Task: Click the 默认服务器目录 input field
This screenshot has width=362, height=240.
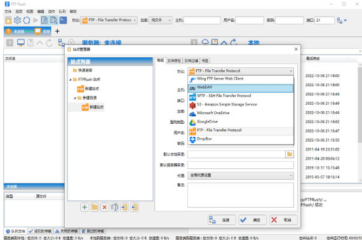Action: point(241,165)
